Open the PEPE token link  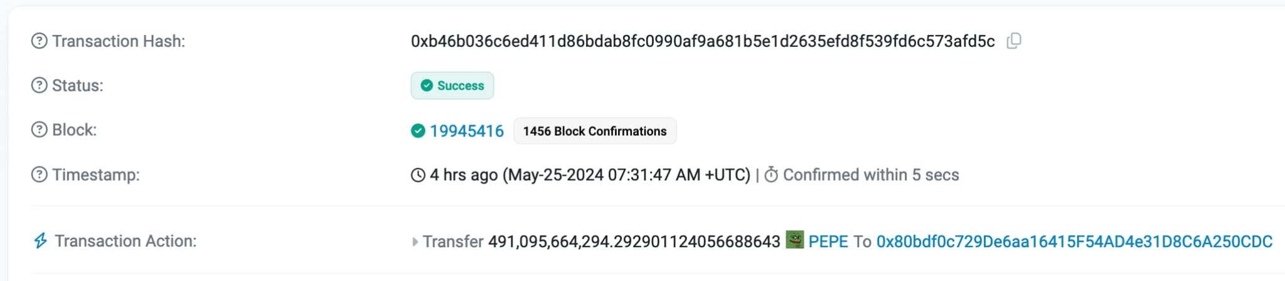tap(828, 242)
